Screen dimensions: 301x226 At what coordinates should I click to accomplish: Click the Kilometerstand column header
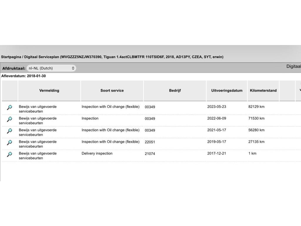pyautogui.click(x=263, y=91)
